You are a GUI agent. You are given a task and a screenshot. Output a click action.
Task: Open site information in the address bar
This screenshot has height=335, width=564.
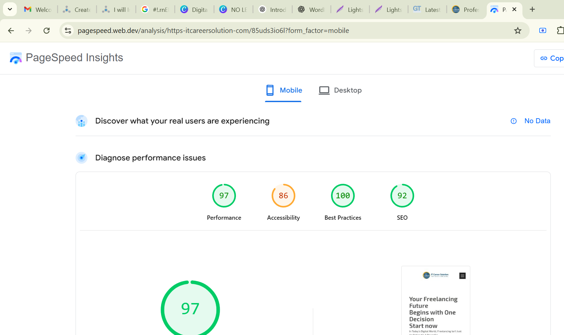tap(68, 30)
